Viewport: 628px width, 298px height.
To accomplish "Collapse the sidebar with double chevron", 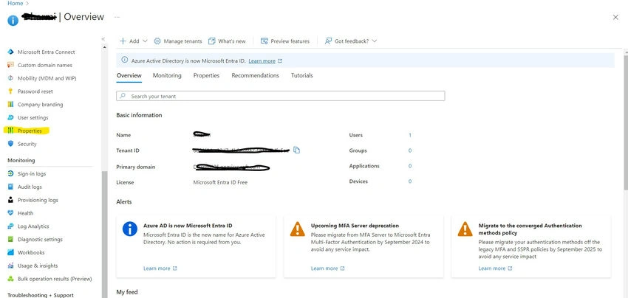I will (x=103, y=39).
